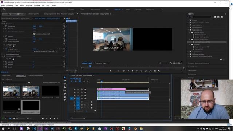Select the RGB Curves effect
233x131 pixels.
(199, 49)
